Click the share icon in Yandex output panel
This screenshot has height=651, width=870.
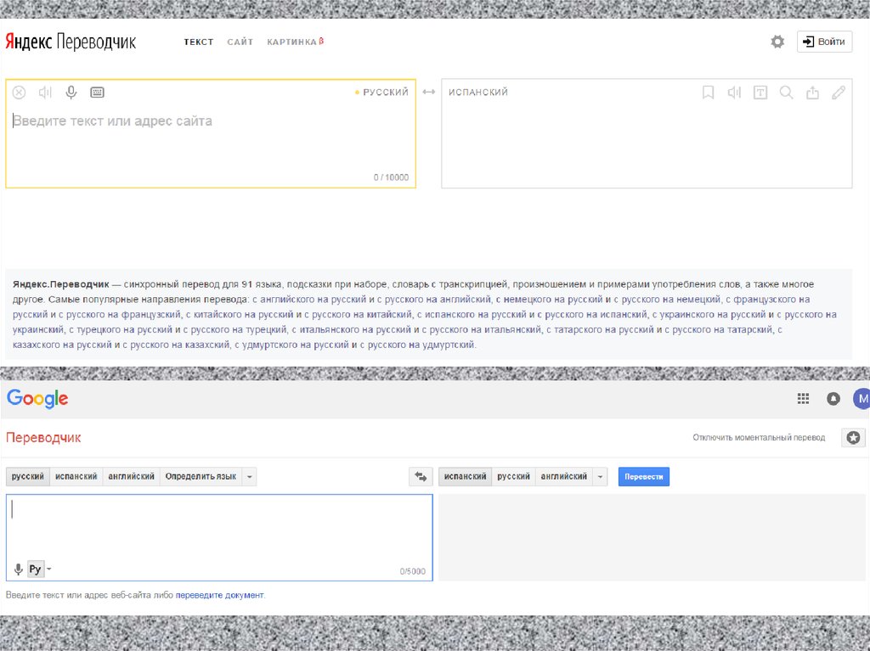pos(812,93)
